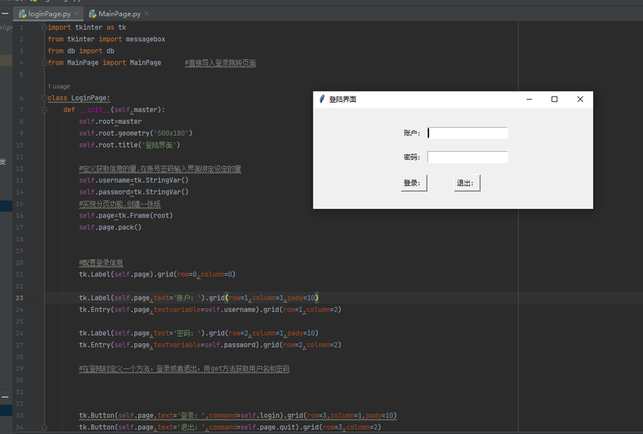The width and height of the screenshot is (643, 434).
Task: Switch to the MainPage.py editor tab
Action: click(x=119, y=14)
